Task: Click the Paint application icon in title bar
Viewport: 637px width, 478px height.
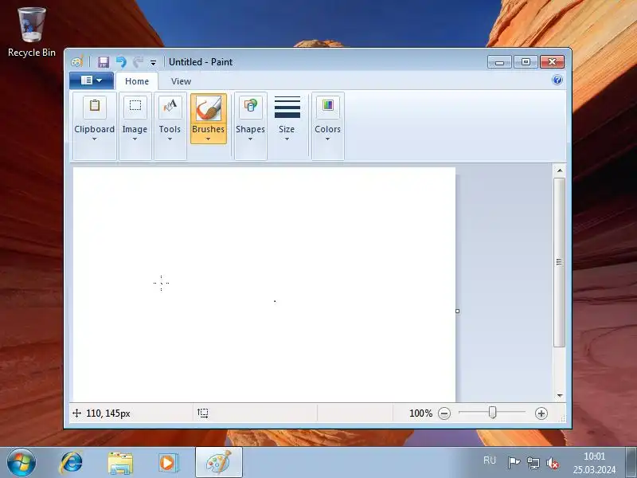Action: 77,62
